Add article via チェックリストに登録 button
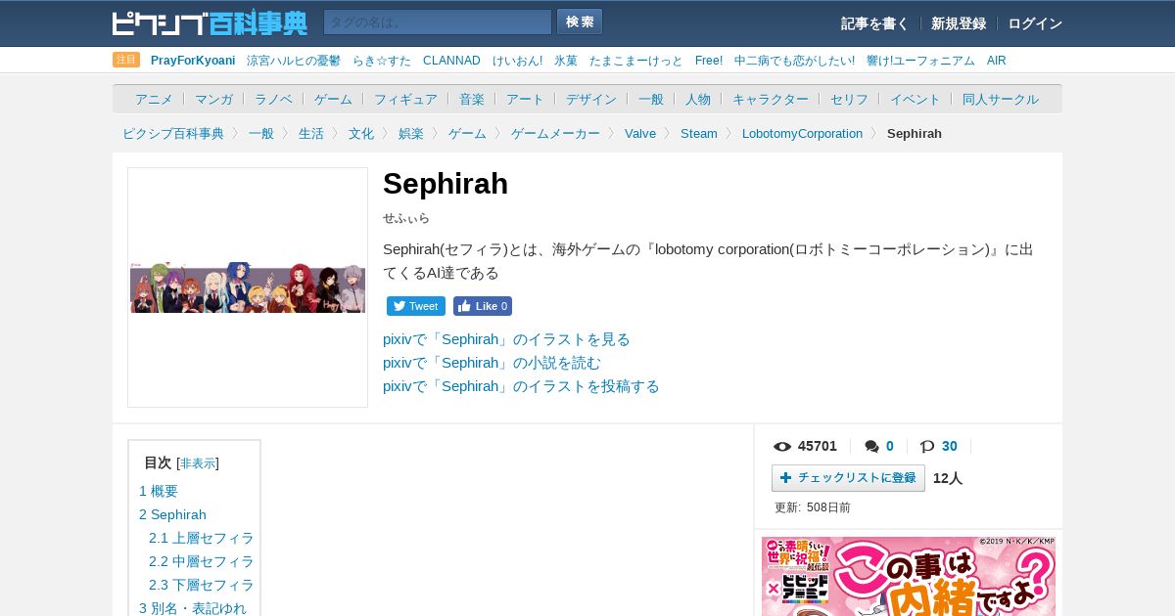This screenshot has height=616, width=1175. 848,478
